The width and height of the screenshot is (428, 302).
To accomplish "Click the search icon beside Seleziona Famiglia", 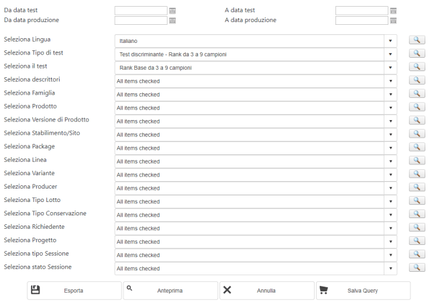I will coord(417,94).
